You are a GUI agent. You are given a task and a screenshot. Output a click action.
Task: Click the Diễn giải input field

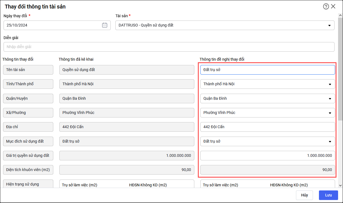tap(169, 47)
